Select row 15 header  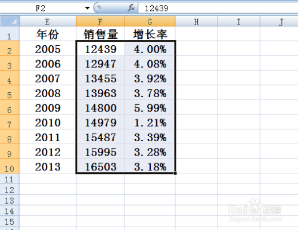[x=10, y=221]
